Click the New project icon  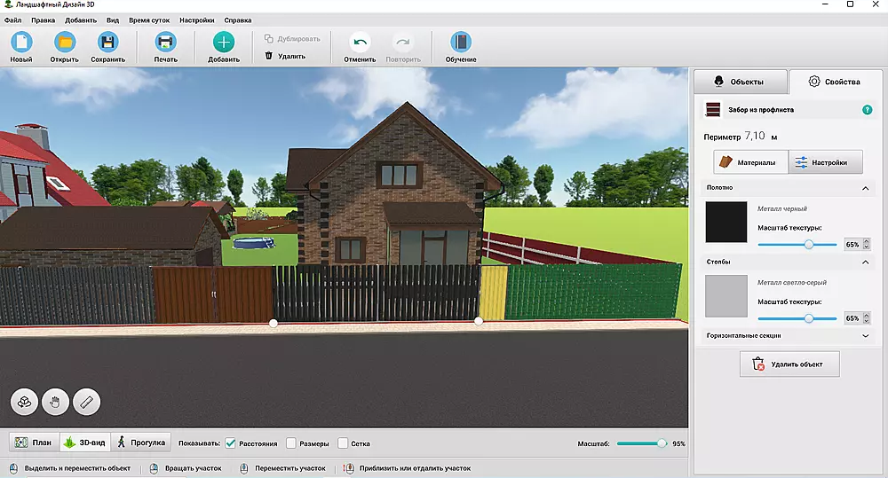(x=20, y=43)
